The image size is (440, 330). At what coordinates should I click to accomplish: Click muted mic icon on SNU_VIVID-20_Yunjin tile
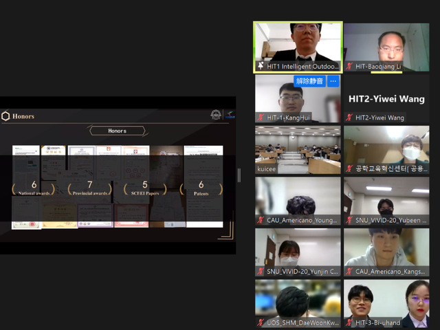pos(261,271)
